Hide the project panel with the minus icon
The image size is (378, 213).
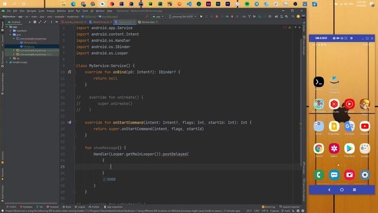57,22
